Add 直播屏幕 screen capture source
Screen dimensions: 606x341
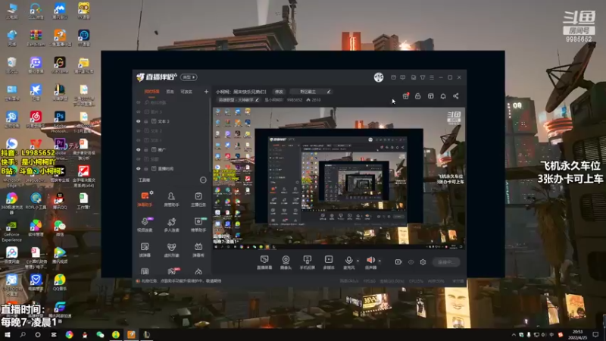click(264, 262)
